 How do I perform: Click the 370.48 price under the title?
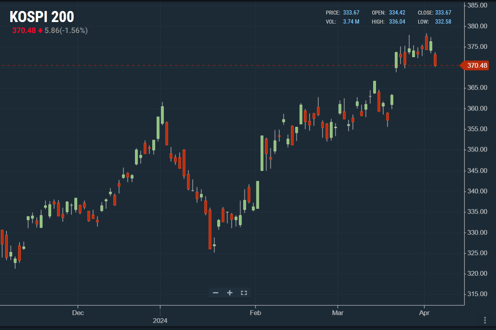click(24, 31)
